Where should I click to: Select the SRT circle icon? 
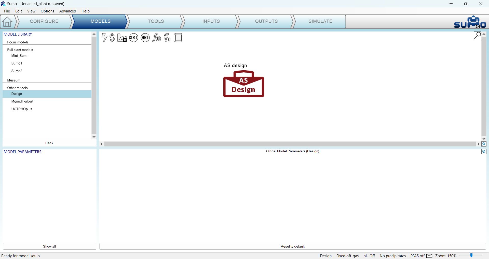[134, 38]
